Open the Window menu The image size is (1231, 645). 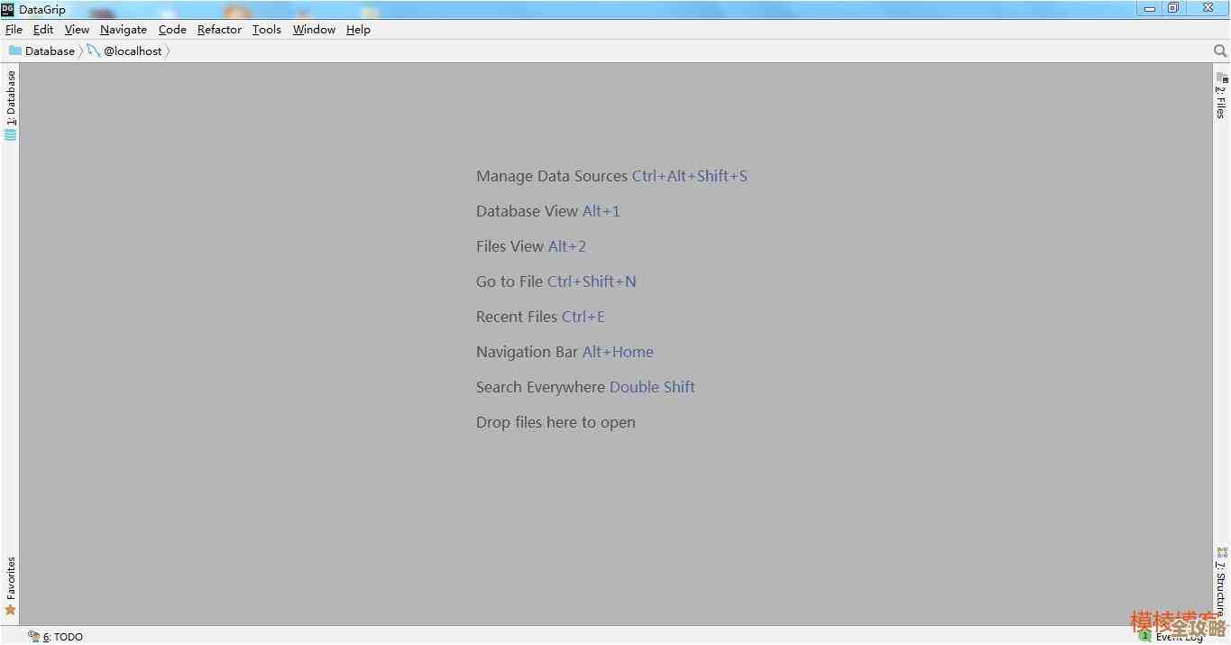(314, 30)
